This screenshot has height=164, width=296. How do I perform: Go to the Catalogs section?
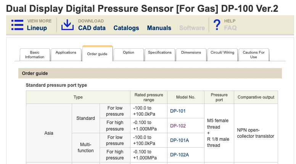pyautogui.click(x=126, y=28)
